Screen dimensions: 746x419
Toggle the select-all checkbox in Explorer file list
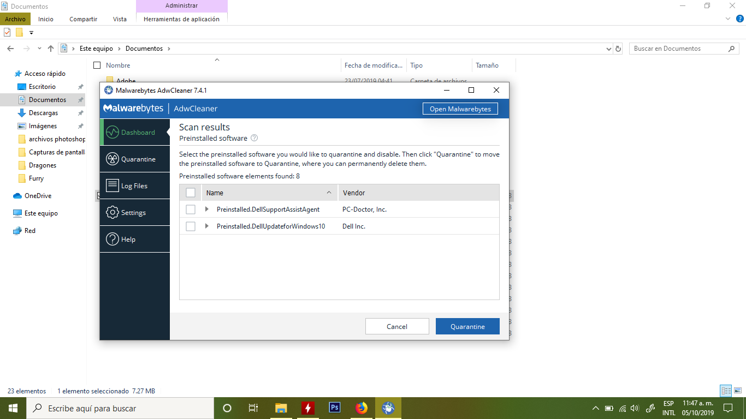[x=97, y=65]
